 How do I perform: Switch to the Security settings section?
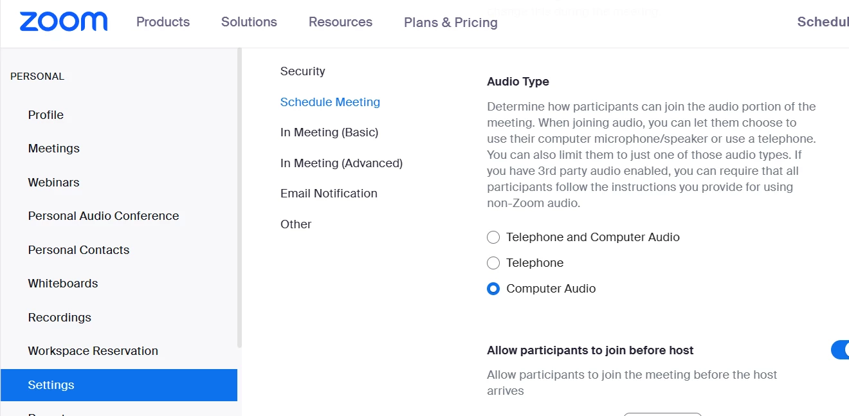click(x=302, y=71)
